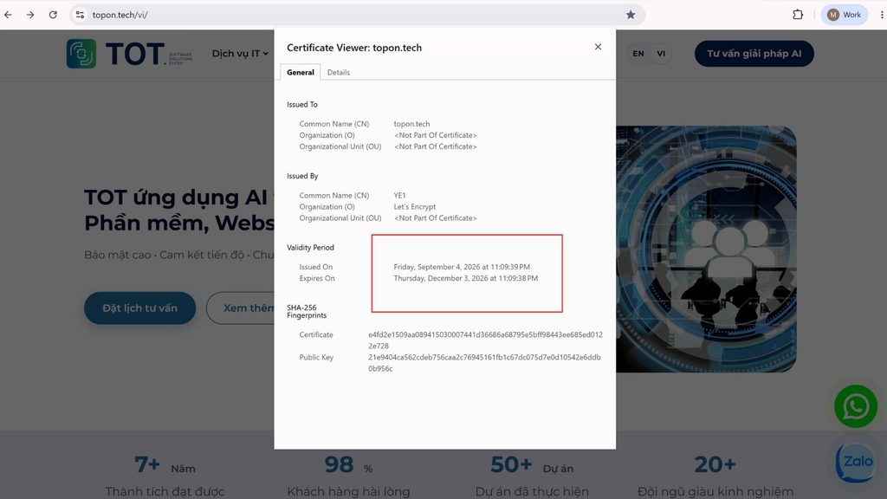Click the Issued On date value
The width and height of the screenshot is (887, 499).
pos(462,267)
